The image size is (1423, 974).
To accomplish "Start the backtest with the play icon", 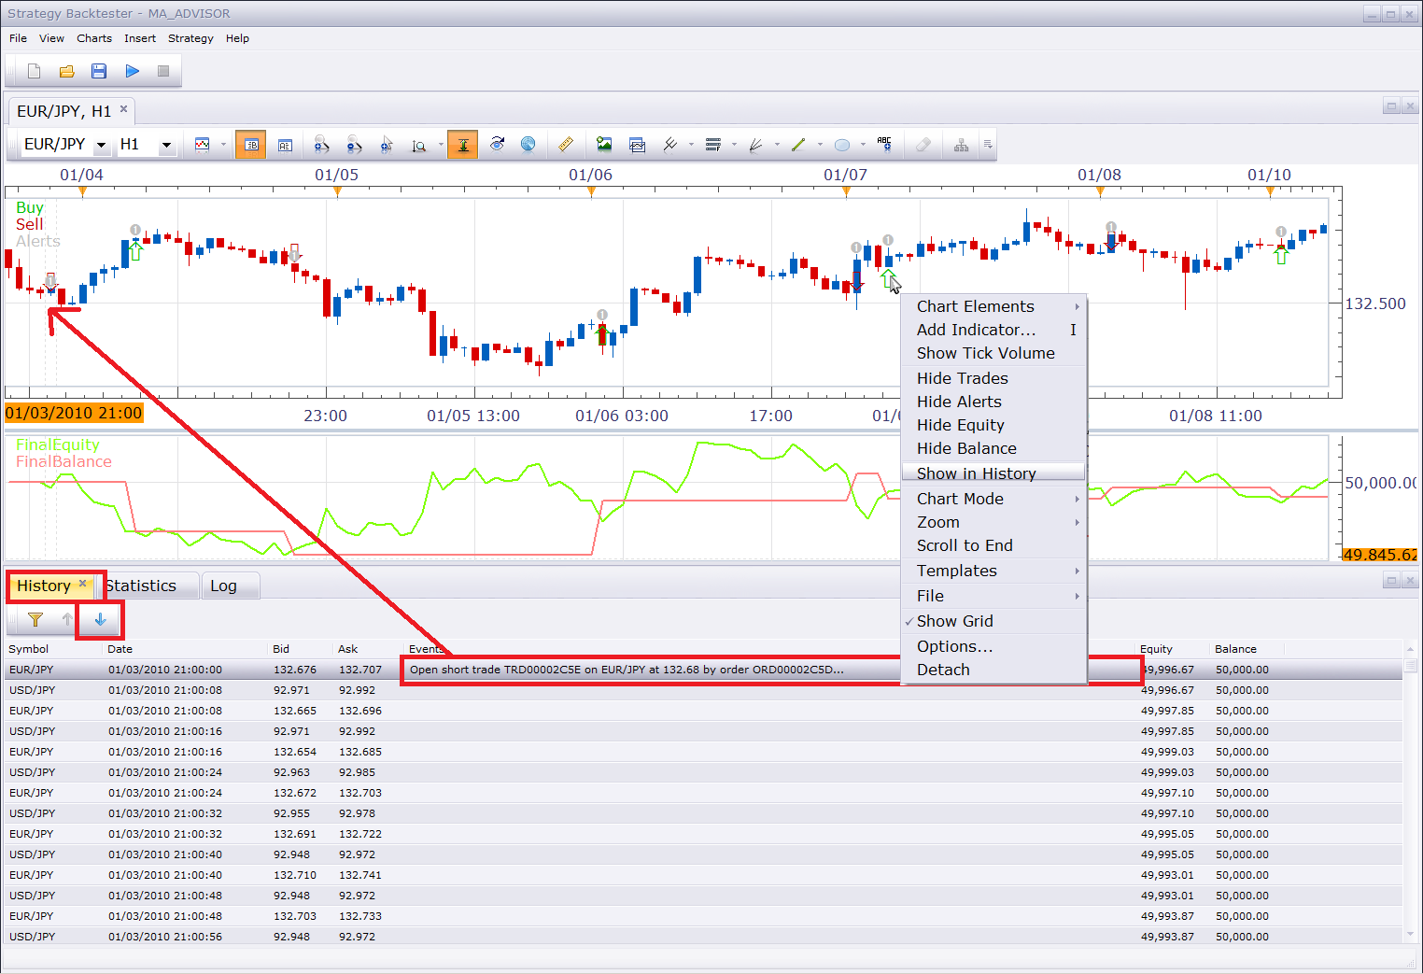I will 132,71.
